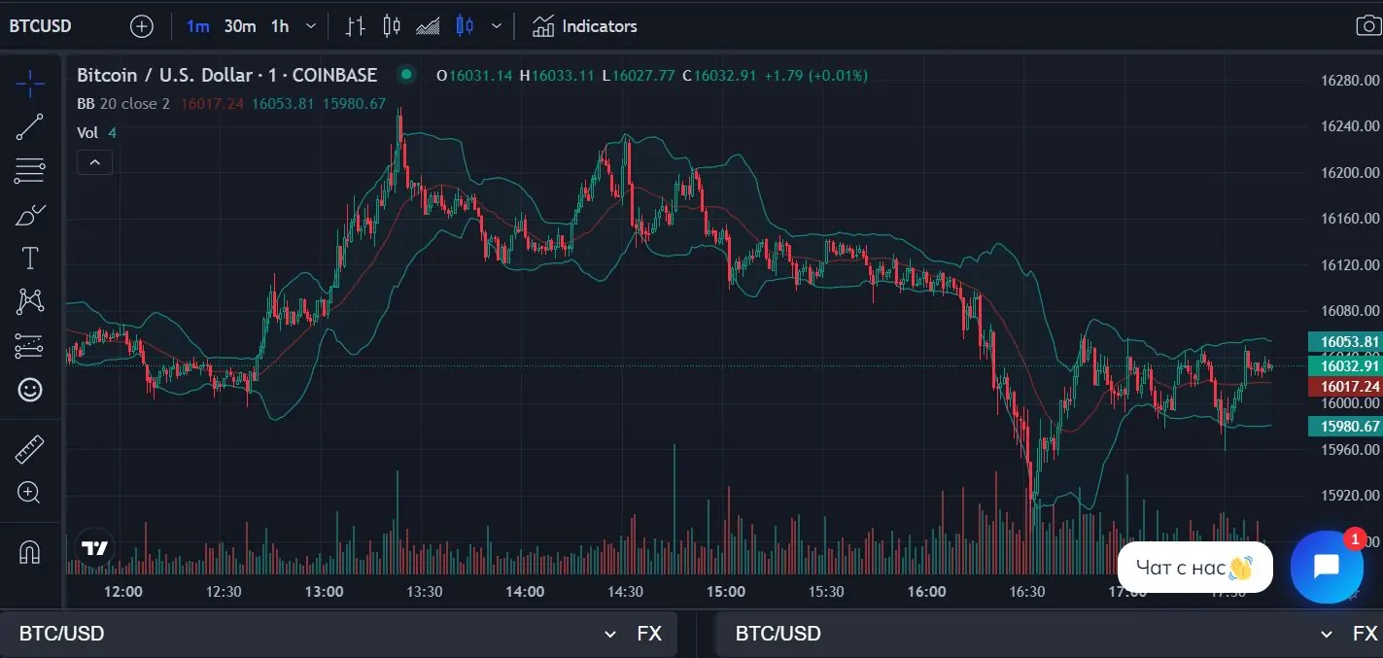Choose the Brush drawing tool
Viewport: 1383px width, 658px height.
coord(30,215)
